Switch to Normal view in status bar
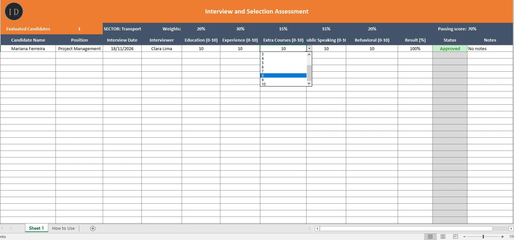514x240 pixels. 430,237
